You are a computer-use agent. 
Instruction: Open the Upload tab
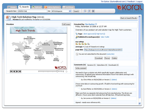37,7
